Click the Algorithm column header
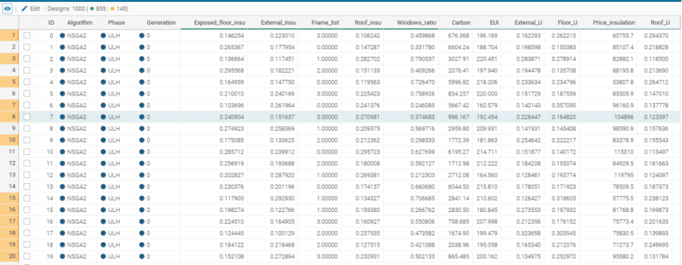 point(80,23)
